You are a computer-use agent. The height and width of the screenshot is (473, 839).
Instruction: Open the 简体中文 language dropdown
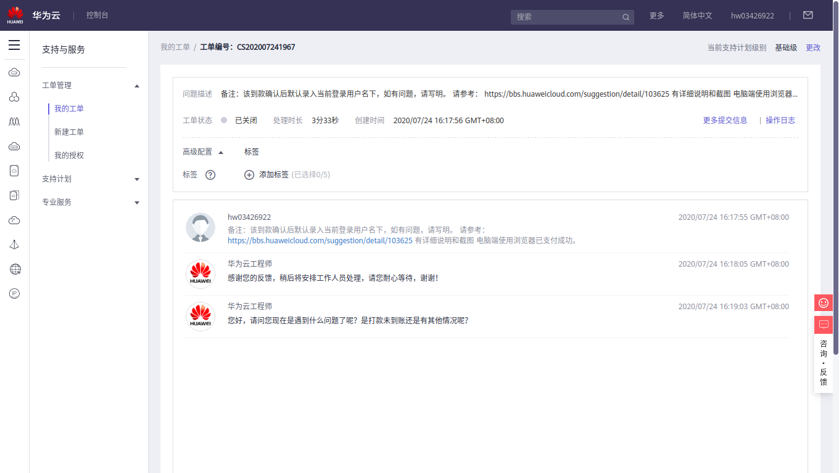(x=697, y=15)
